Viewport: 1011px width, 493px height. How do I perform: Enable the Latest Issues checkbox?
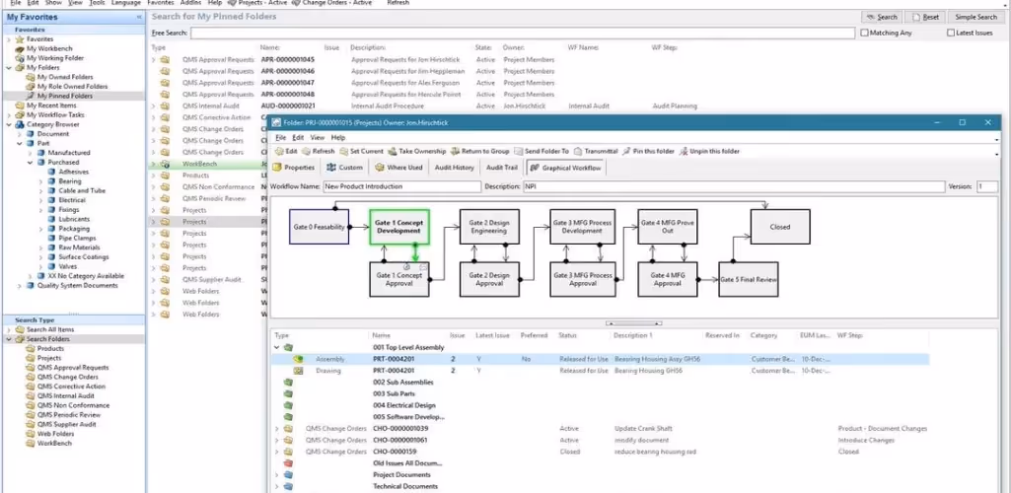[x=951, y=33]
